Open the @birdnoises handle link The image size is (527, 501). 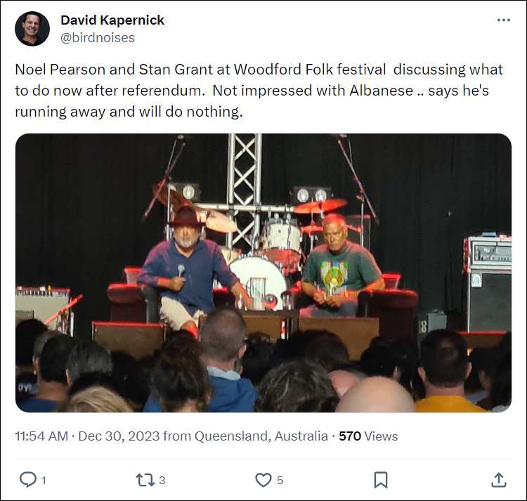98,38
